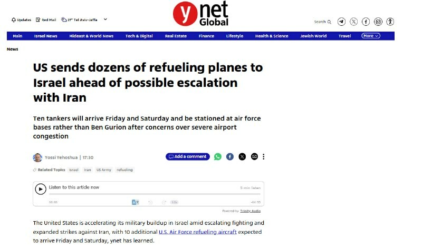Image resolution: width=422 pixels, height=248 pixels.
Task: Open the Facebook page icon in header
Action: [366, 22]
